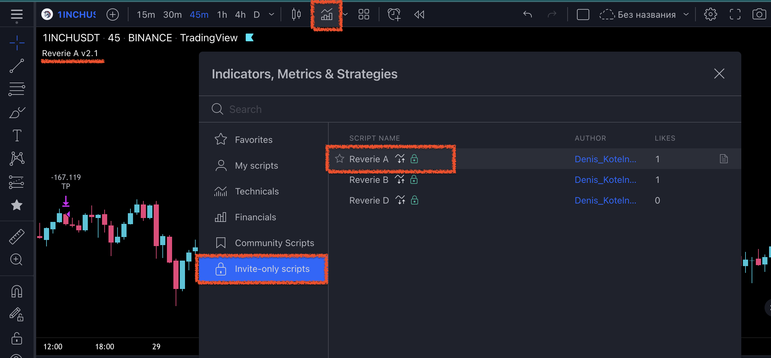Click the alert clock icon
This screenshot has height=358, width=771.
(394, 15)
